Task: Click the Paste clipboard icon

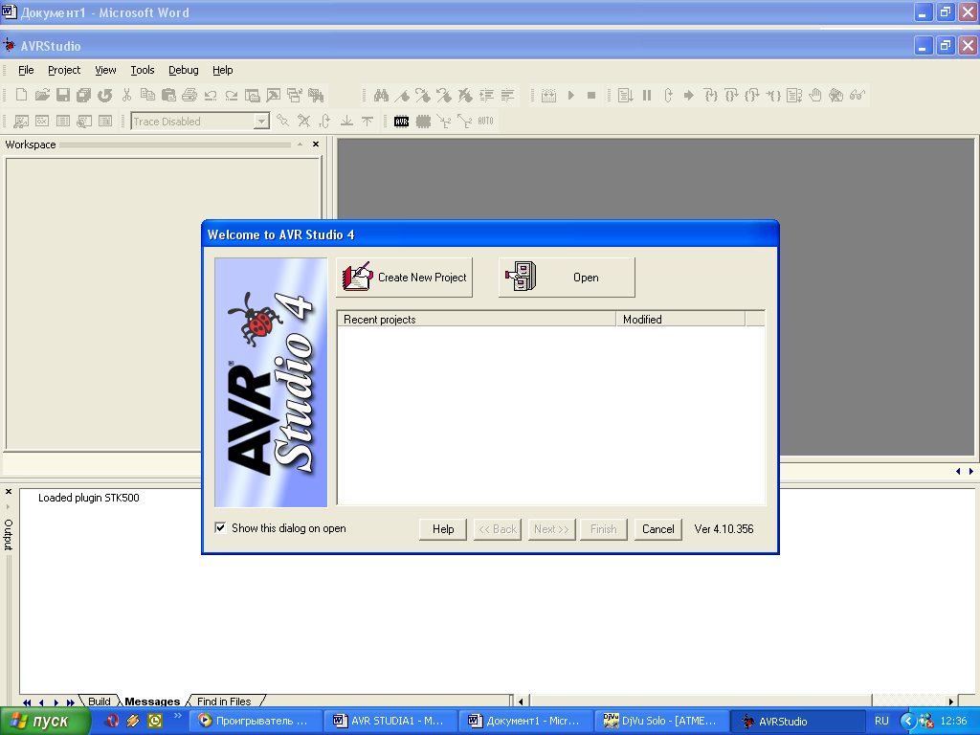Action: coord(168,95)
